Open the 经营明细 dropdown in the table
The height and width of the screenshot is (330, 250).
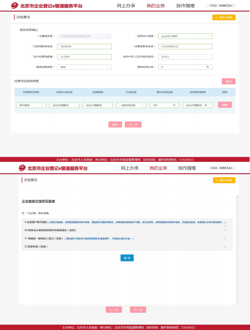pyautogui.click(x=98, y=105)
